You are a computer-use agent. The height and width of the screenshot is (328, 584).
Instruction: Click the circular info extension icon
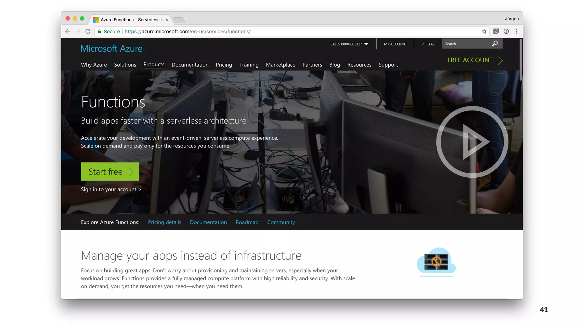coord(506,31)
